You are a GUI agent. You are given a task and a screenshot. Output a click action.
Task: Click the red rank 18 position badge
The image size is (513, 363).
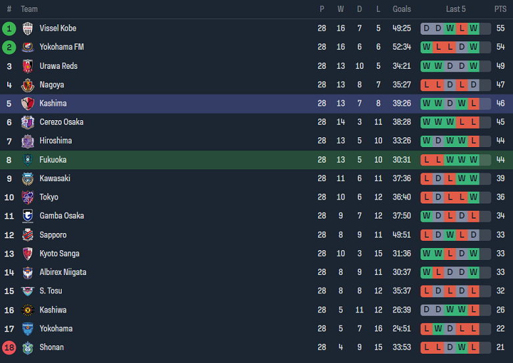[x=9, y=347]
